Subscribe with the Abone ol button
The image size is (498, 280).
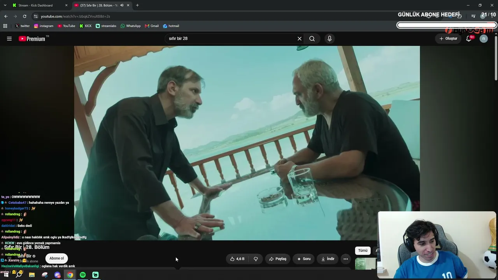tap(56, 258)
